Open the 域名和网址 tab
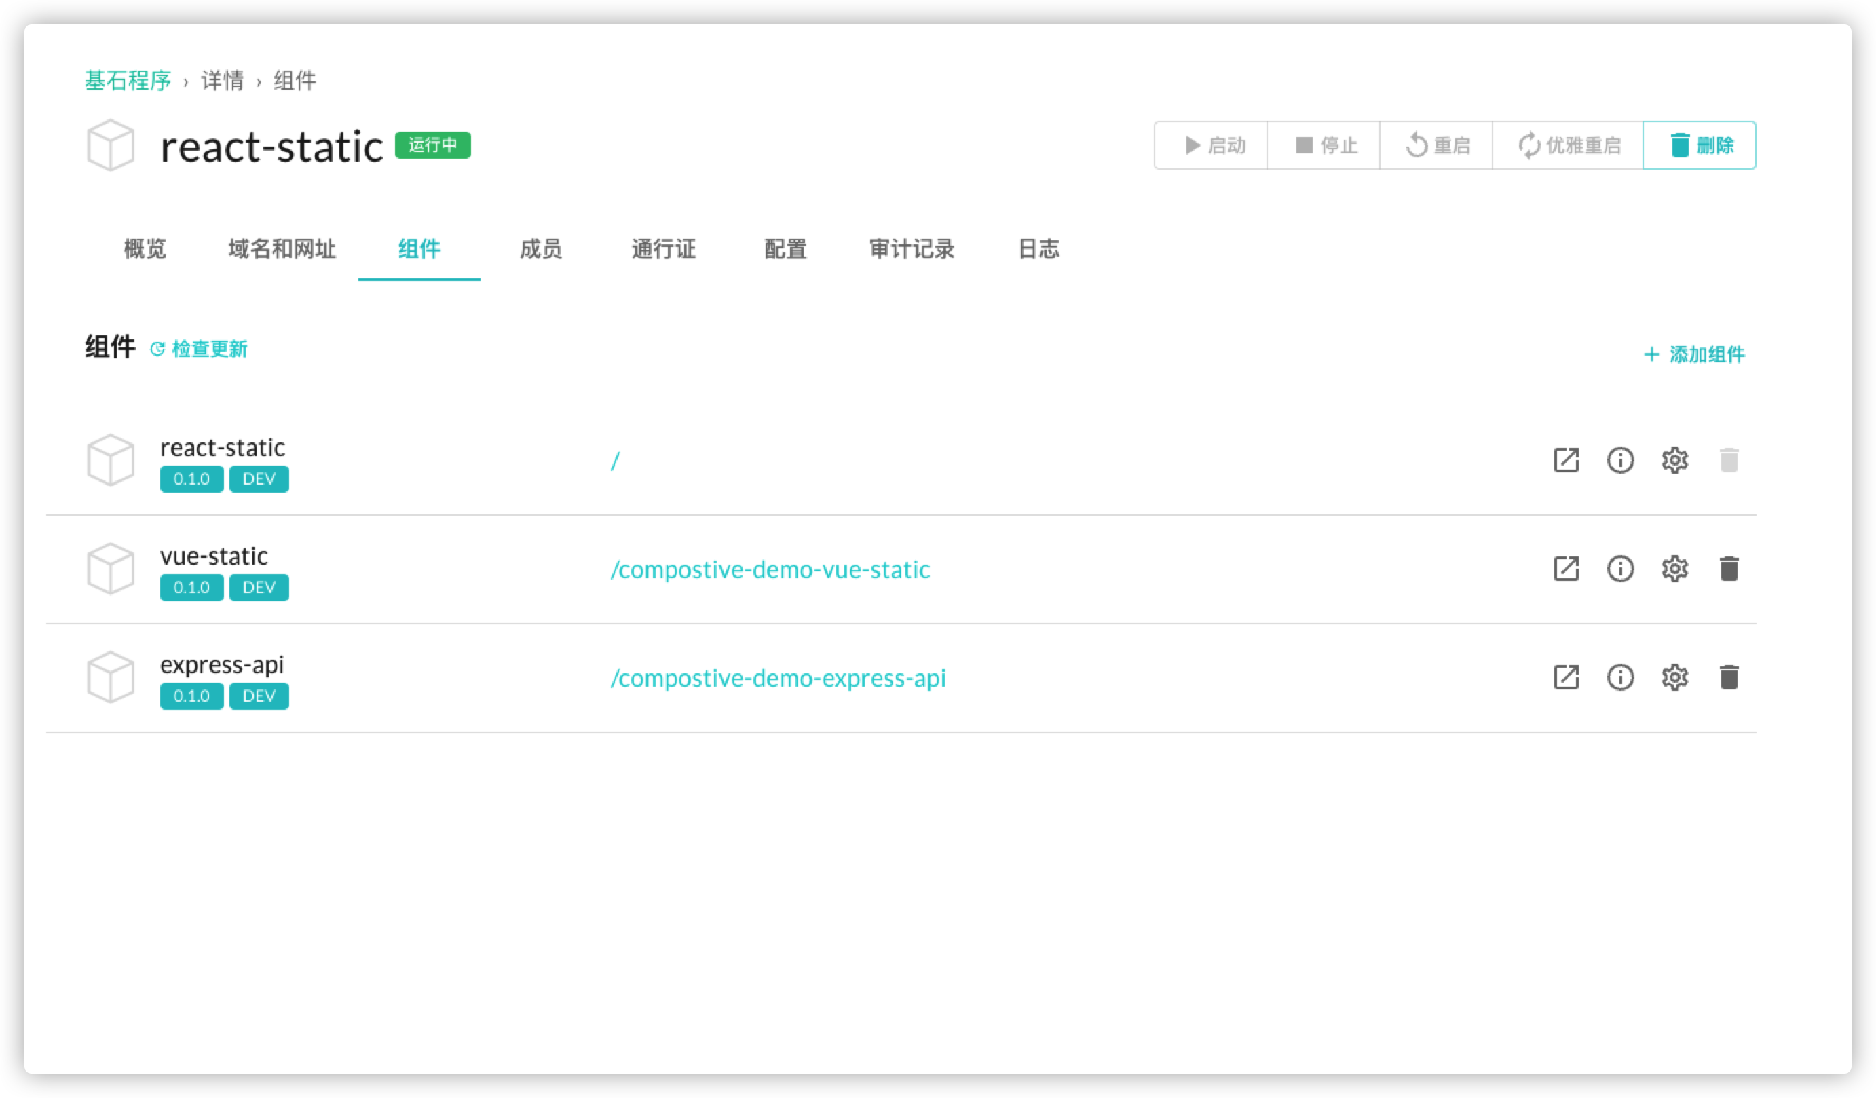Screen dimensions: 1876x1098 click(282, 248)
